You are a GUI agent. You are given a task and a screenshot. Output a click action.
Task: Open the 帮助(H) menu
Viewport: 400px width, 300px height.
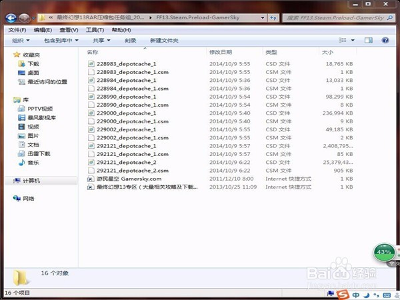121,30
